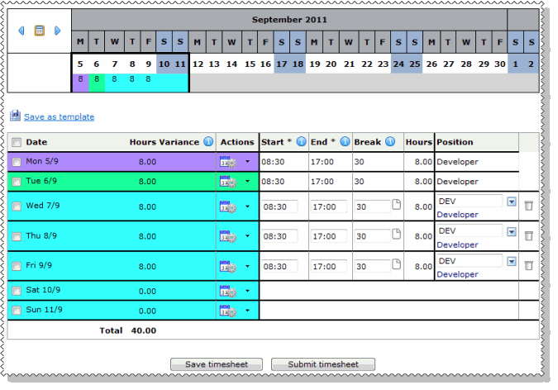Viewport: 558px width, 390px height.
Task: Open note icon for Thu 8/9 break
Action: point(396,234)
